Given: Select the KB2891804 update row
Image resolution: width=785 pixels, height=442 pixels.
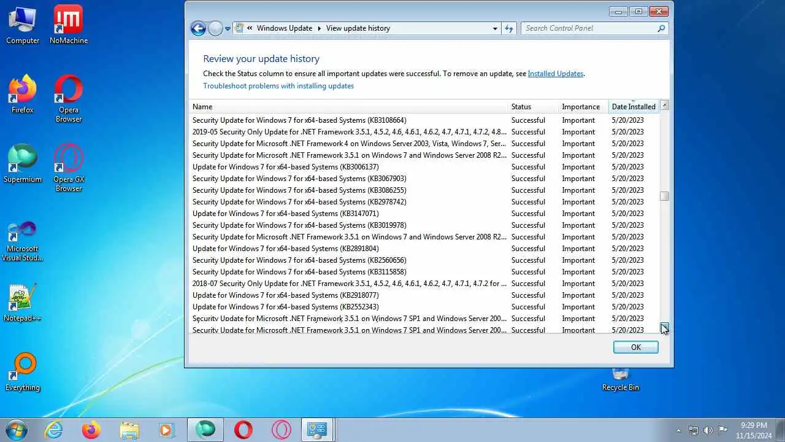Looking at the screenshot, I should (x=424, y=249).
